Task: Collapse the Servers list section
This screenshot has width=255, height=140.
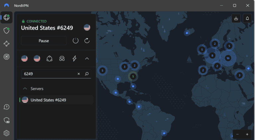Action: [x=25, y=89]
